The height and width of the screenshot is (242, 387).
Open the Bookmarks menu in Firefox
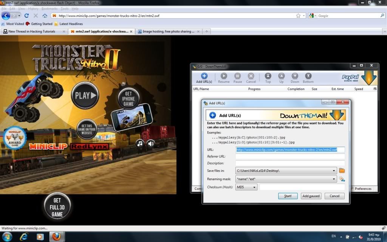point(50,9)
